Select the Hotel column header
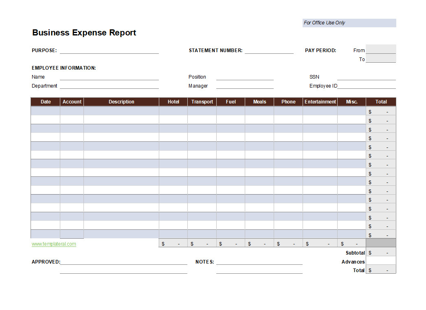 point(173,102)
